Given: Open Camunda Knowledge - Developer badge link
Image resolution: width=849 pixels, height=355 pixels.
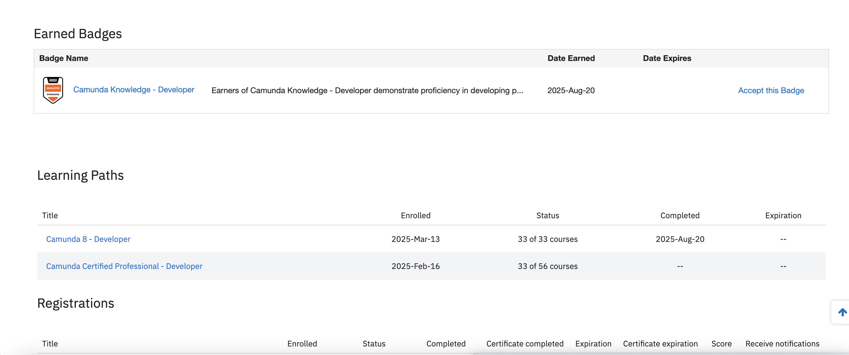Looking at the screenshot, I should click(134, 89).
